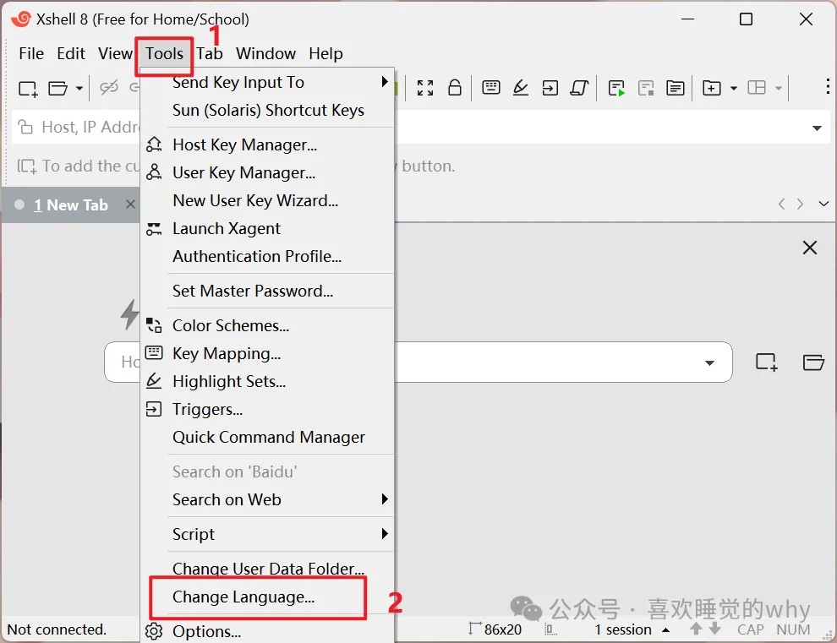Click the Highlight Sets toolbar icon
The height and width of the screenshot is (643, 837).
[521, 88]
